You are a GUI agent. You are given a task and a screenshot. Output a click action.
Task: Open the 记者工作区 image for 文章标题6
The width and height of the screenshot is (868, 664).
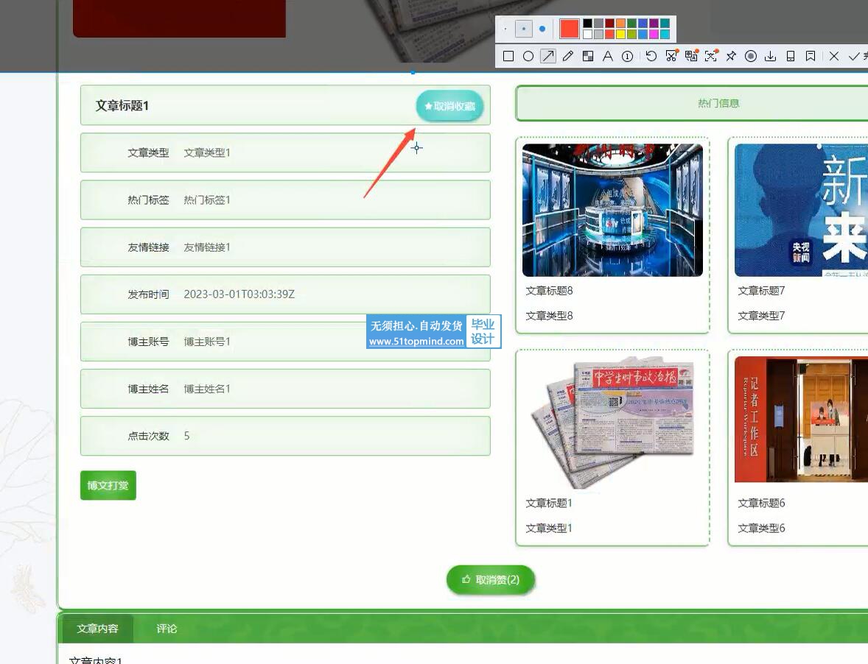pos(801,419)
